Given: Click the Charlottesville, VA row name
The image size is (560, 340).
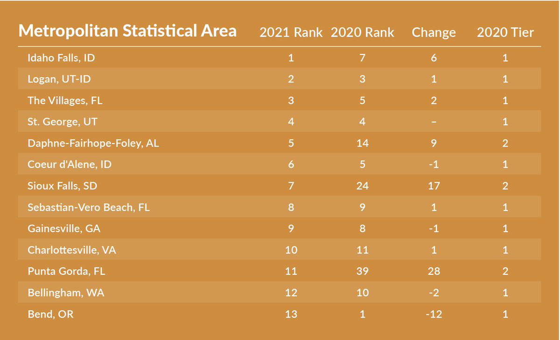Looking at the screenshot, I should pyautogui.click(x=72, y=250).
